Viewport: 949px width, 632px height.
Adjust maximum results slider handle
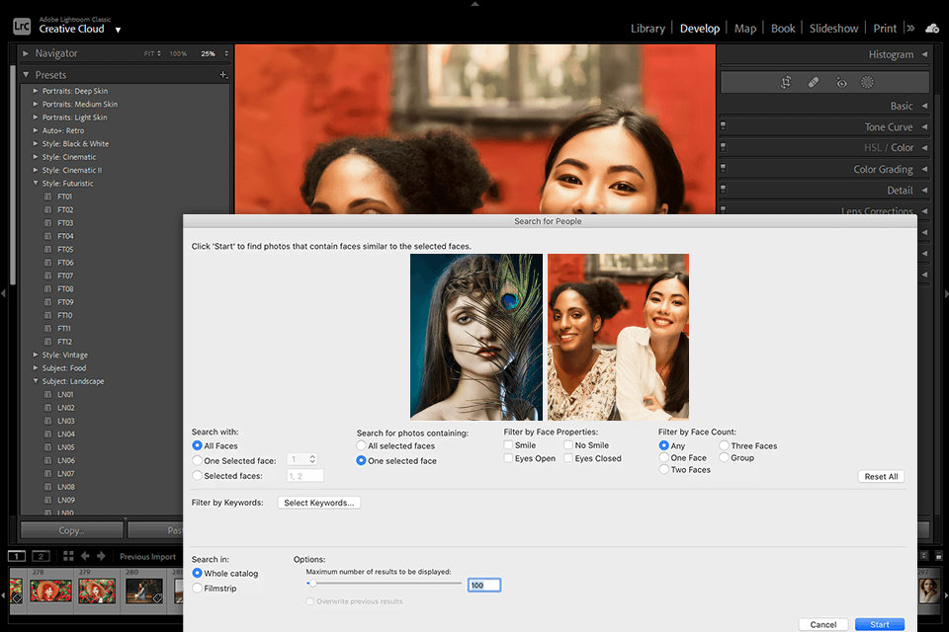point(312,584)
